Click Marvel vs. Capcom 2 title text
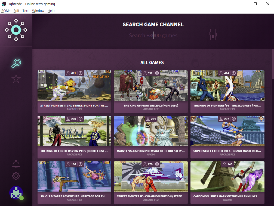274x206 pixels. [x=151, y=151]
